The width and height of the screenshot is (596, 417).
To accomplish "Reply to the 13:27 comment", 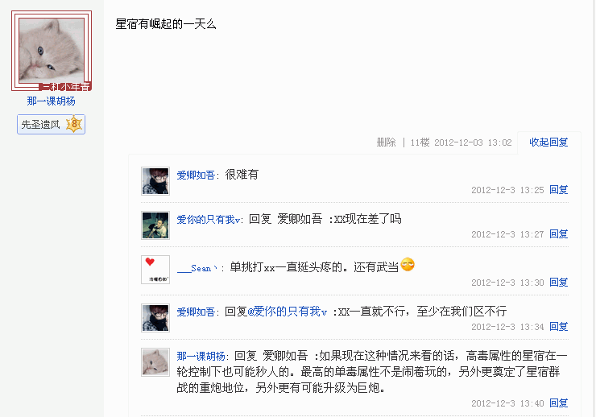I will (x=558, y=234).
